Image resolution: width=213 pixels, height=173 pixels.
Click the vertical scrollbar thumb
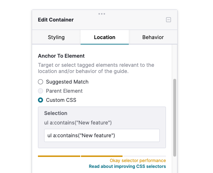pyautogui.click(x=175, y=118)
